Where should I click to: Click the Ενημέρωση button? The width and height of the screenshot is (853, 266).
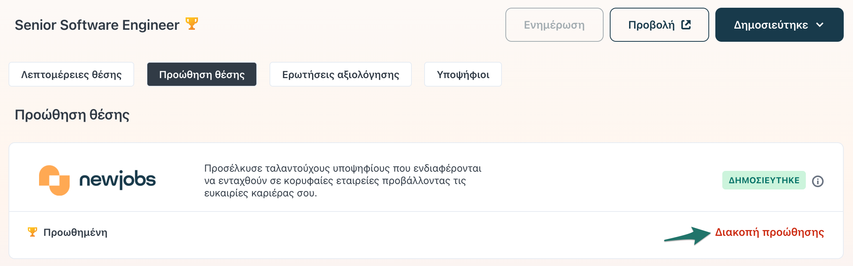pos(554,25)
